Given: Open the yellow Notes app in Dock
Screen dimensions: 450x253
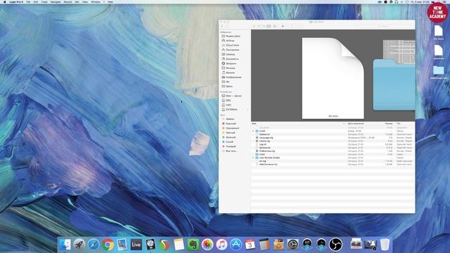Looking at the screenshot, I should pyautogui.click(x=179, y=245).
